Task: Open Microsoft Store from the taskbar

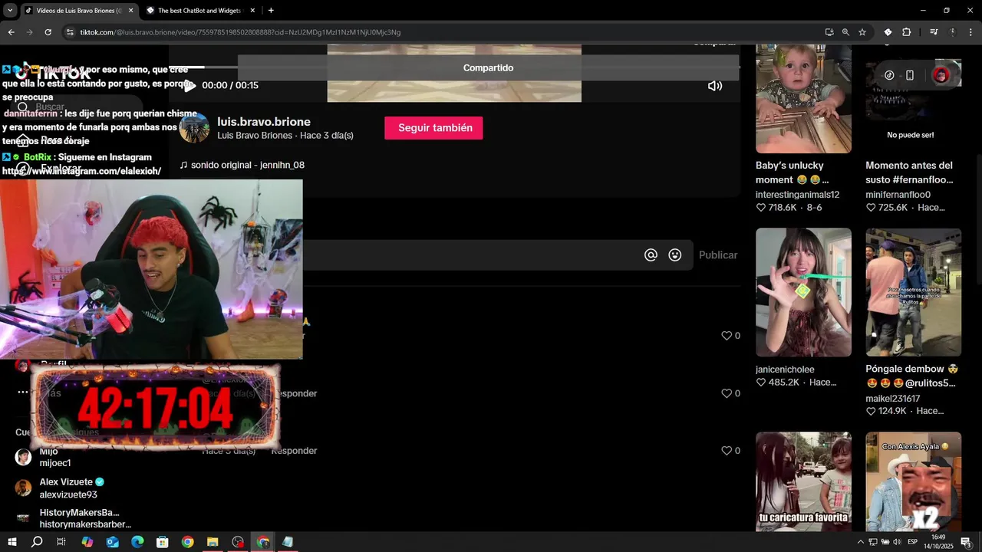Action: [x=163, y=542]
